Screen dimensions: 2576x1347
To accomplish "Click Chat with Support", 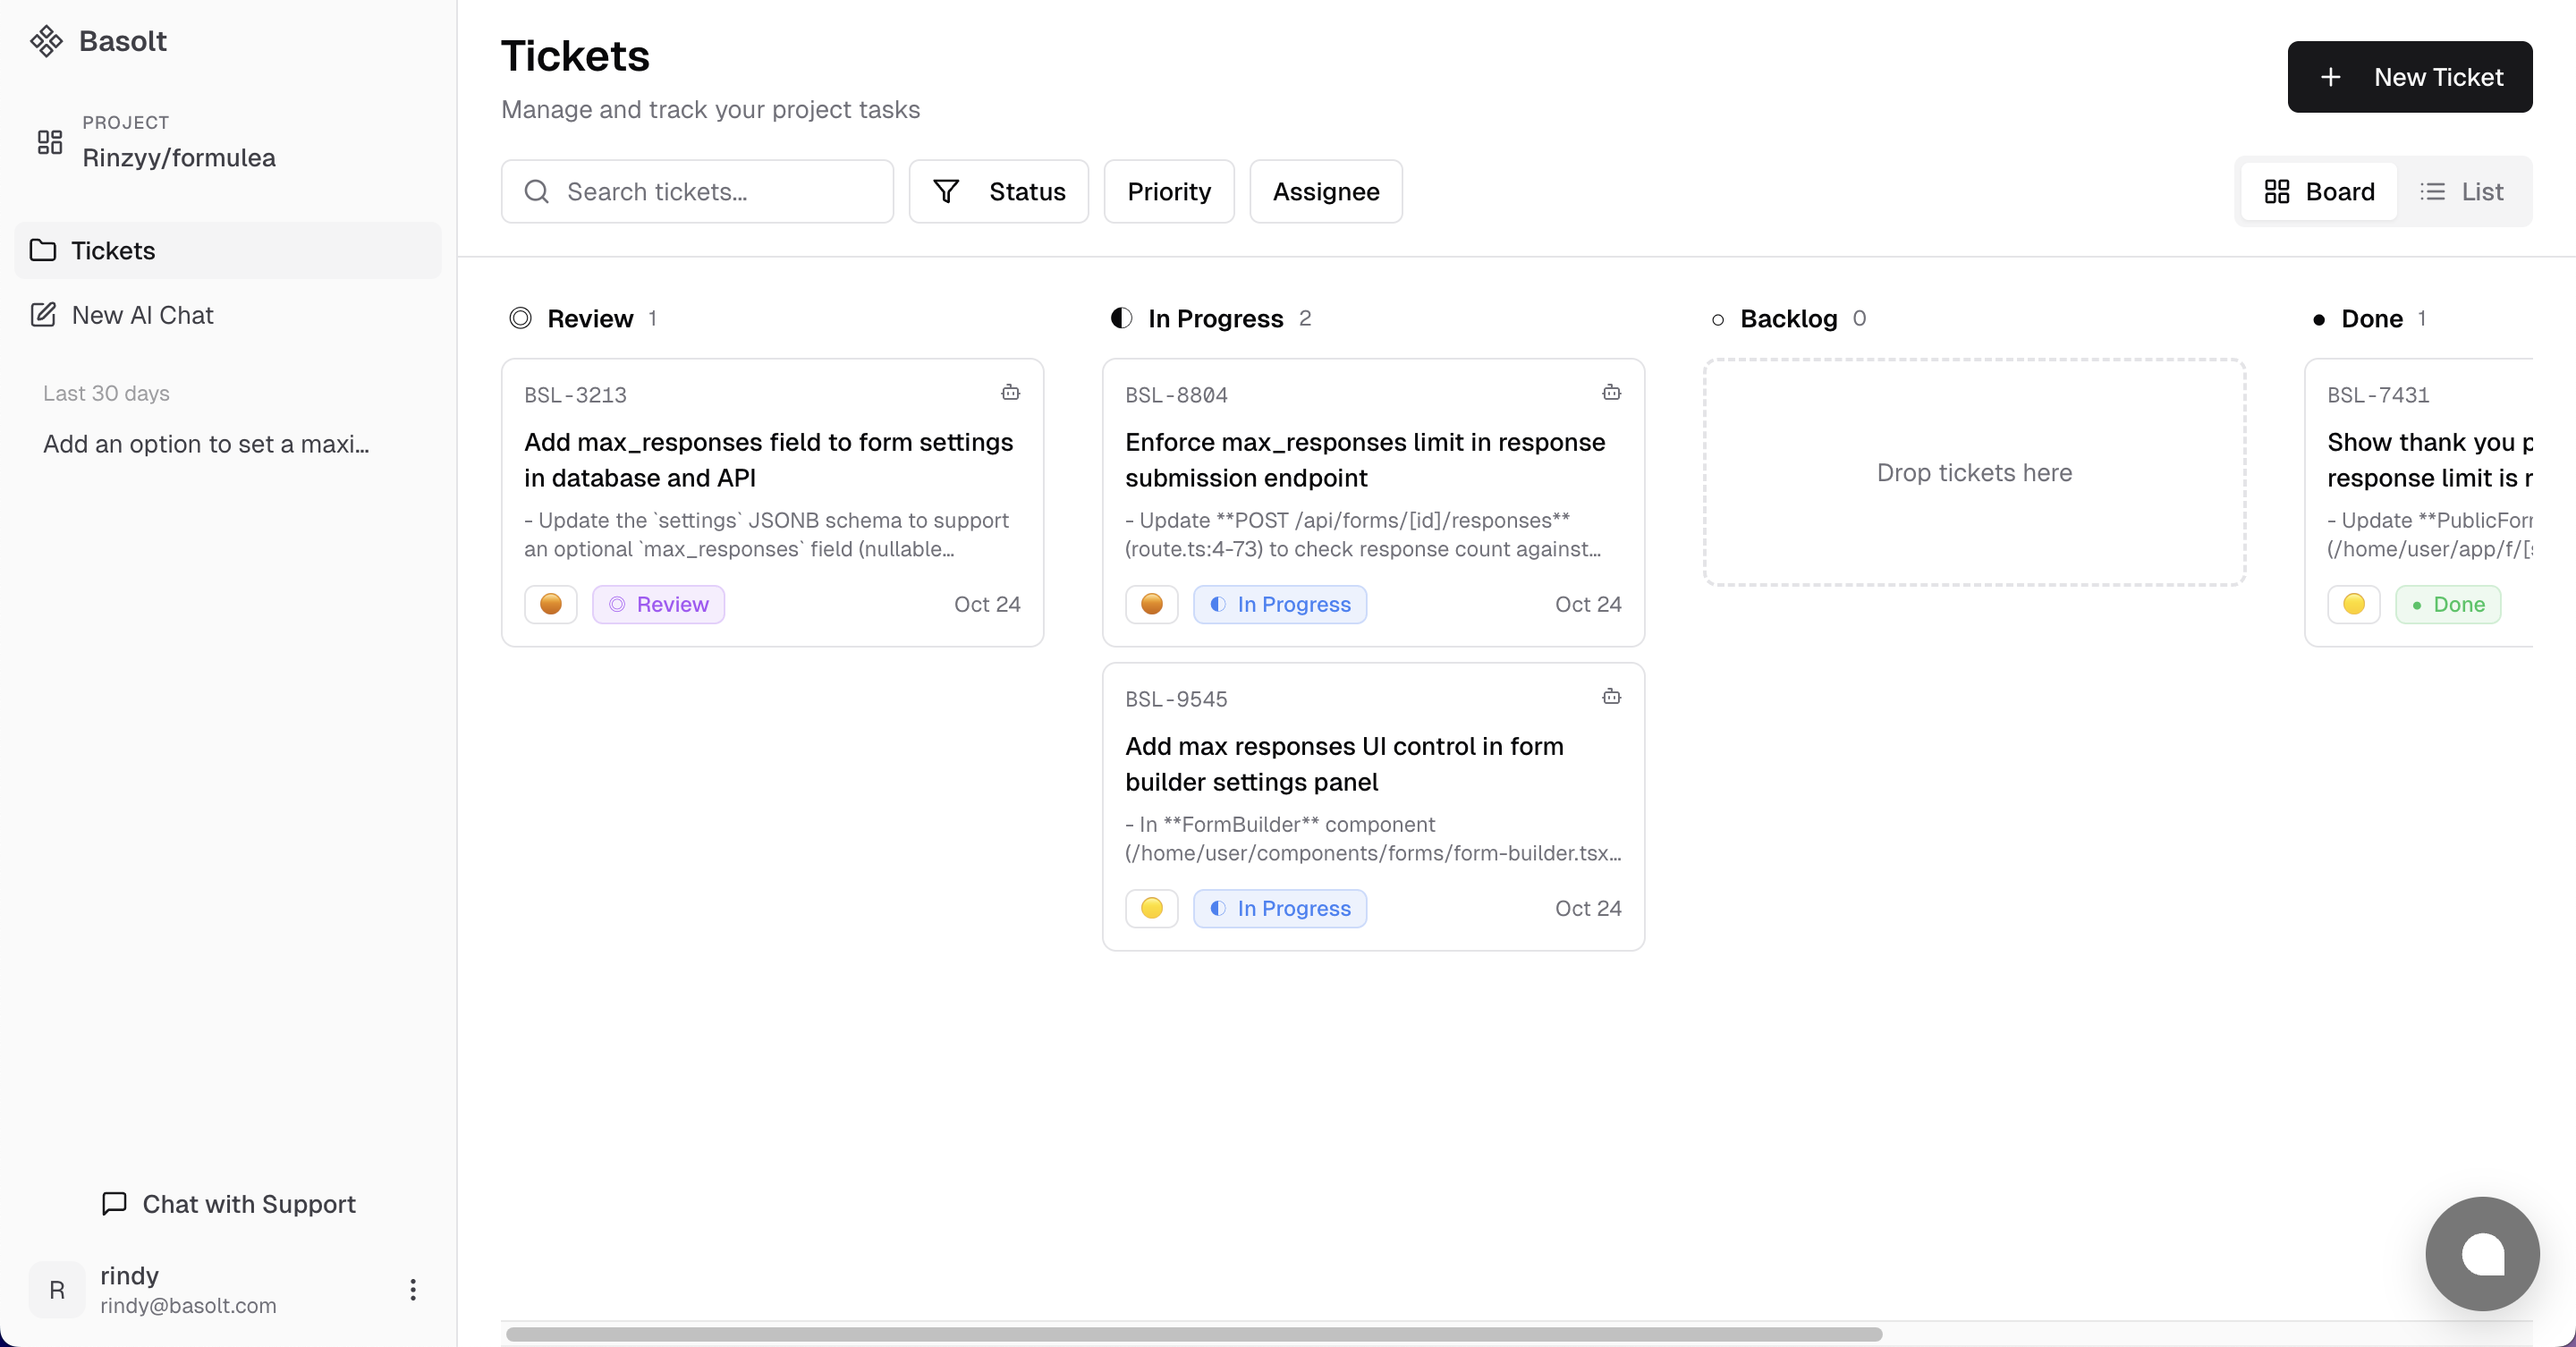I will [x=248, y=1203].
